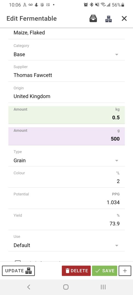Edit the Colour value field
The width and height of the screenshot is (133, 295).
66,179
